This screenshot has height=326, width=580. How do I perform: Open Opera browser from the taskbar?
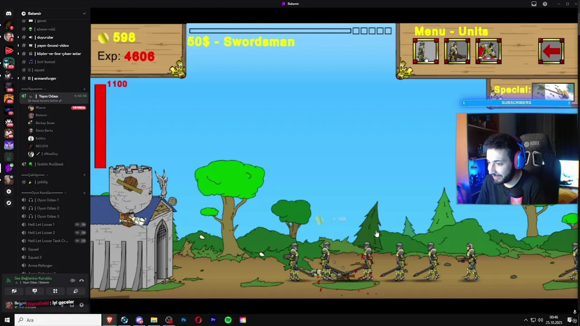tap(198, 320)
